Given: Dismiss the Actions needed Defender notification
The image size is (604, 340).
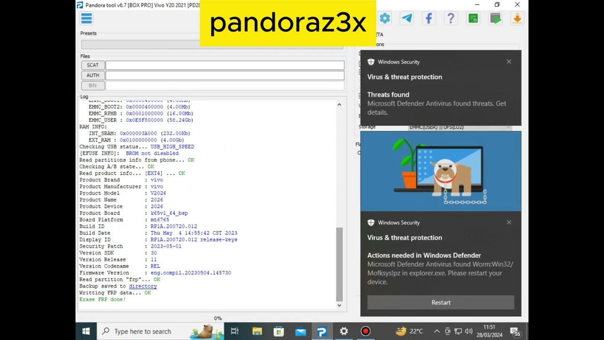Looking at the screenshot, I should (x=509, y=222).
